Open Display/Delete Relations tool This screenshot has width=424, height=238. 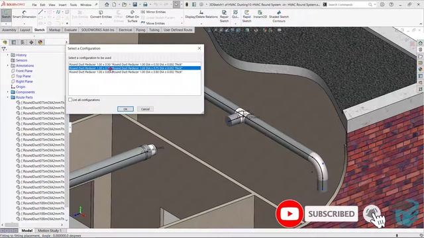click(x=201, y=15)
